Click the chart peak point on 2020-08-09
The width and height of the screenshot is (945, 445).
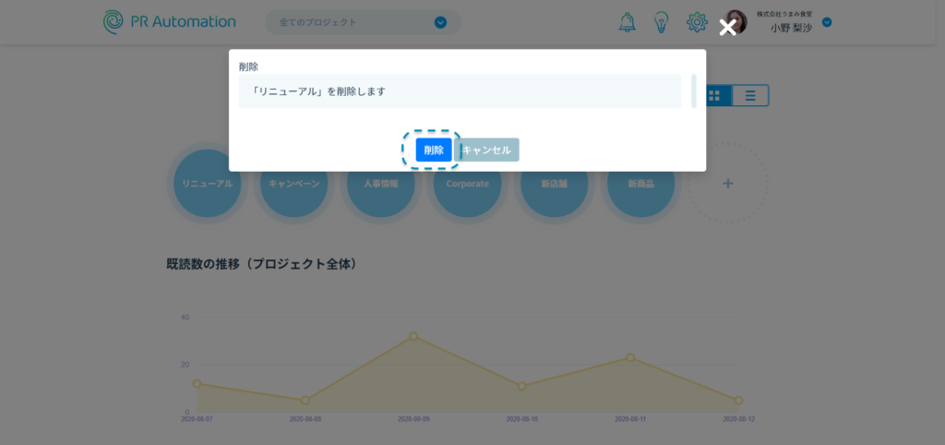(413, 336)
